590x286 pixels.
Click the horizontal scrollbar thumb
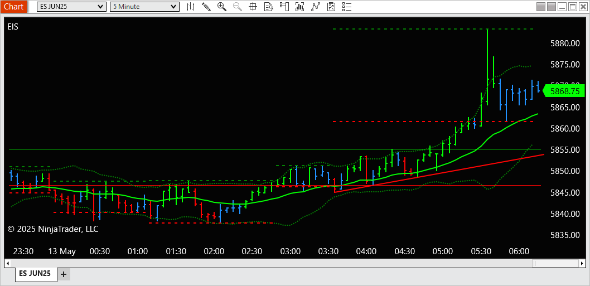556,263
